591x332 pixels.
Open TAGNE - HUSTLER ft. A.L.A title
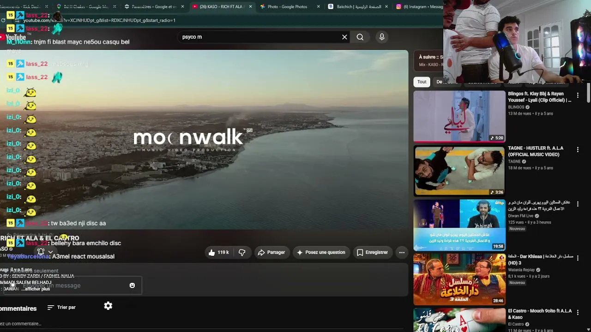[x=536, y=151]
